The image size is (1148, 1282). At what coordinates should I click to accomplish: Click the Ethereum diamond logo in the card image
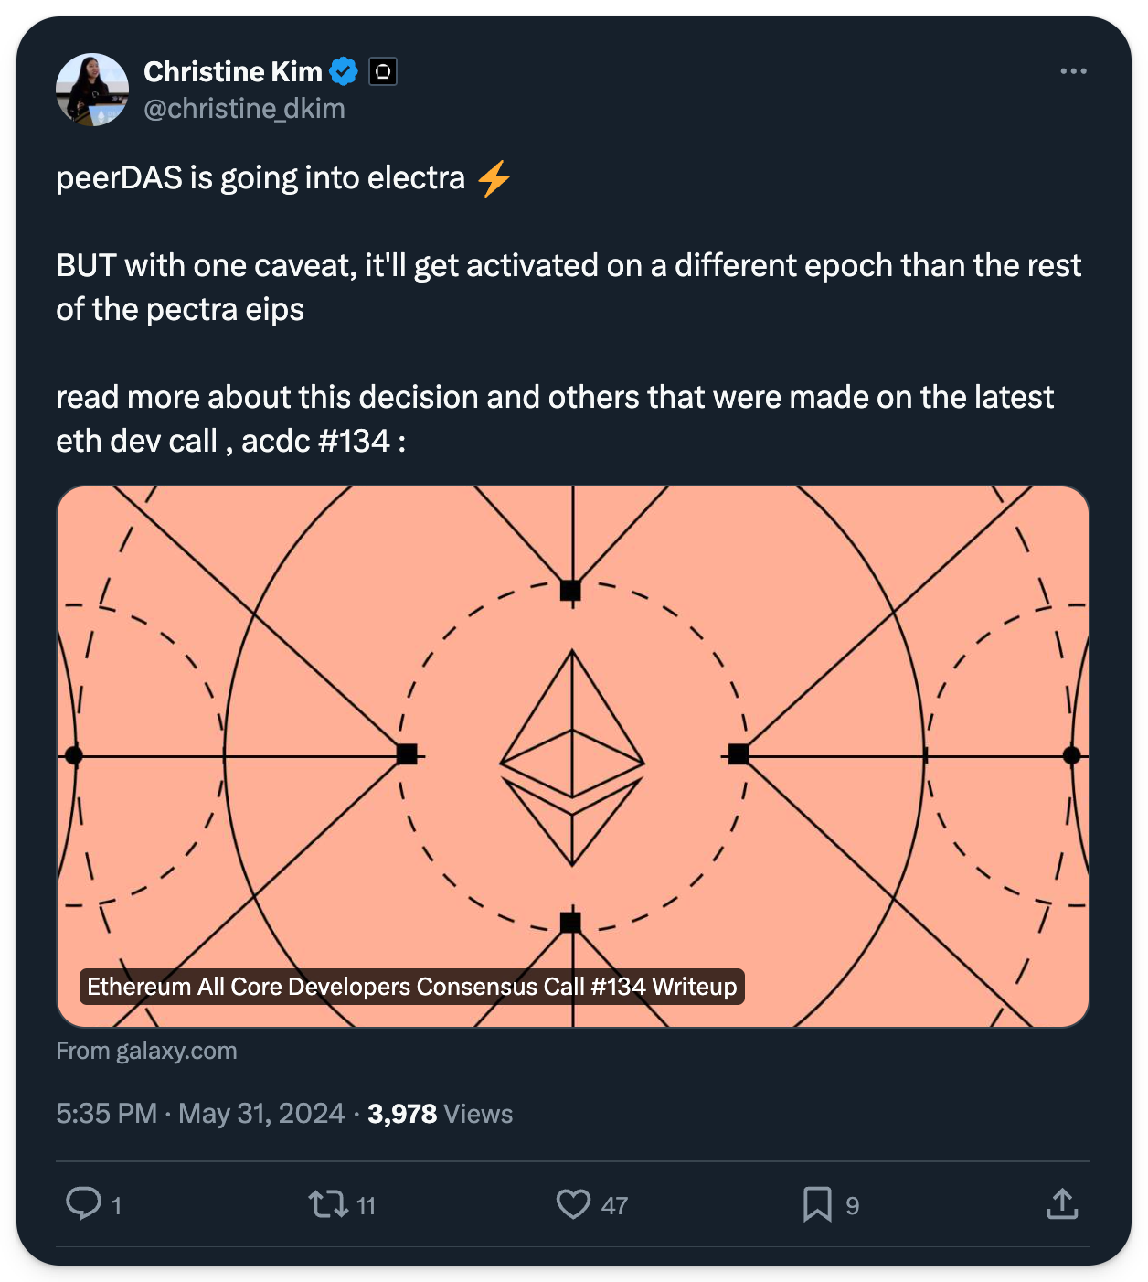pyautogui.click(x=572, y=757)
